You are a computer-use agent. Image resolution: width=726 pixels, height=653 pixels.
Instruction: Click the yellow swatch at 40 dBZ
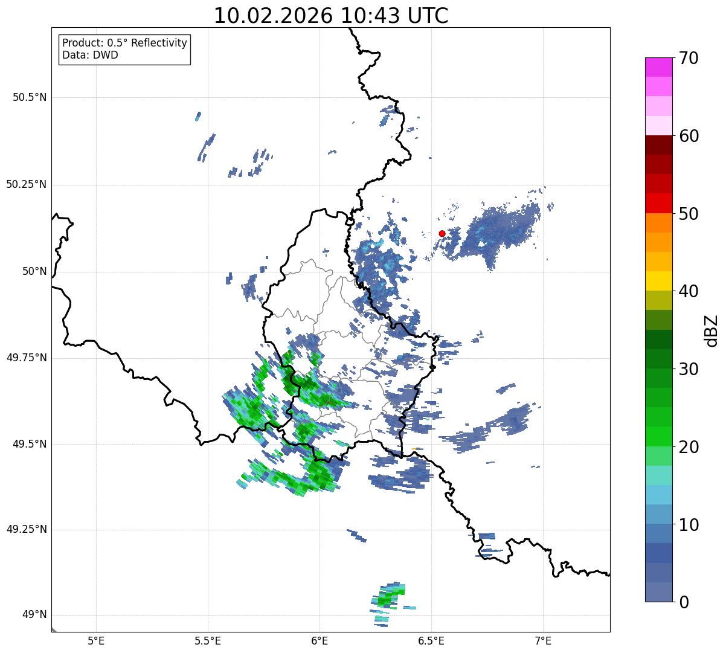click(x=659, y=281)
